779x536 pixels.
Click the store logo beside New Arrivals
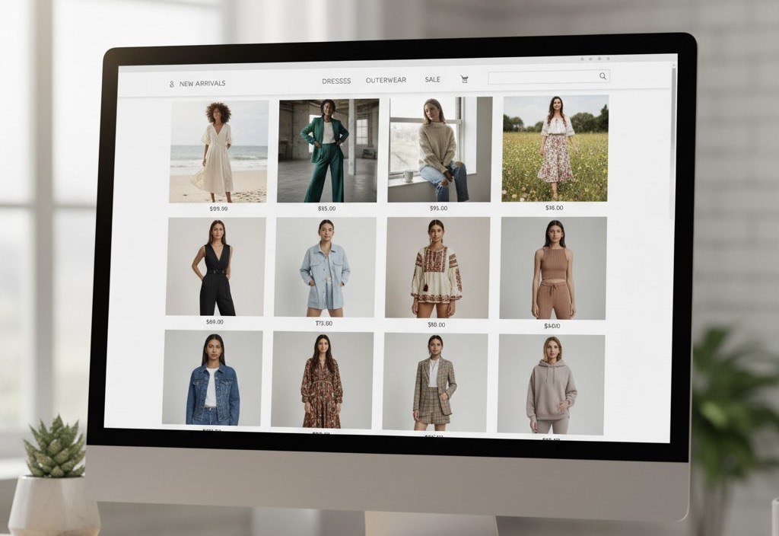[x=171, y=84]
